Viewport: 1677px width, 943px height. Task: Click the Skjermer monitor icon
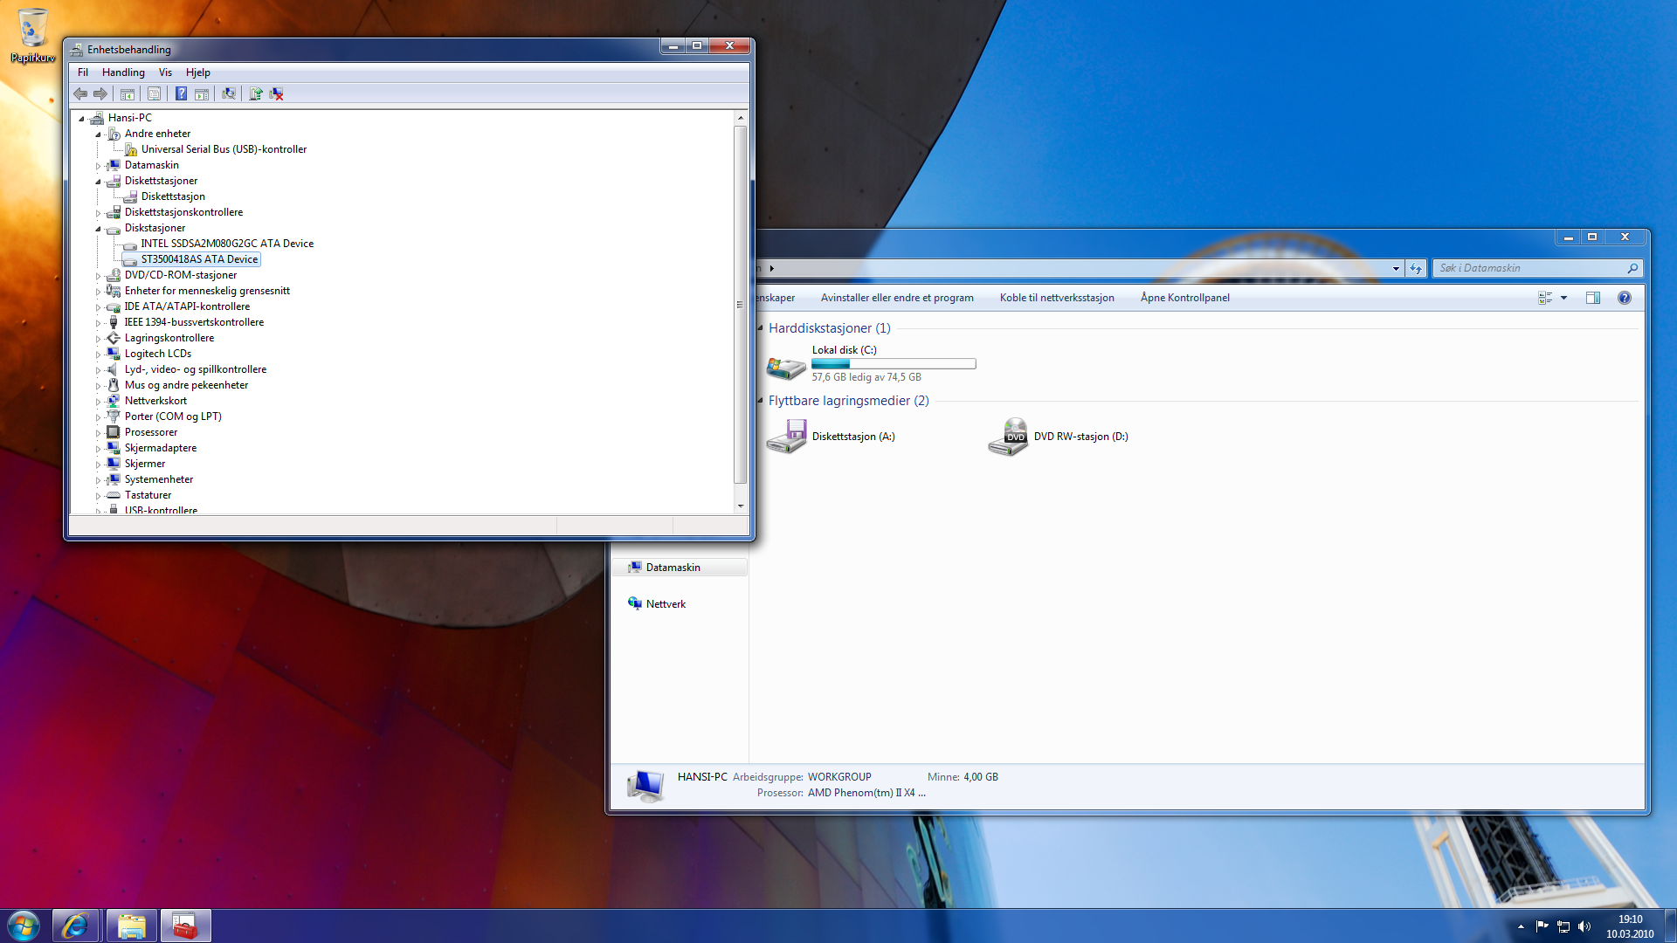113,464
